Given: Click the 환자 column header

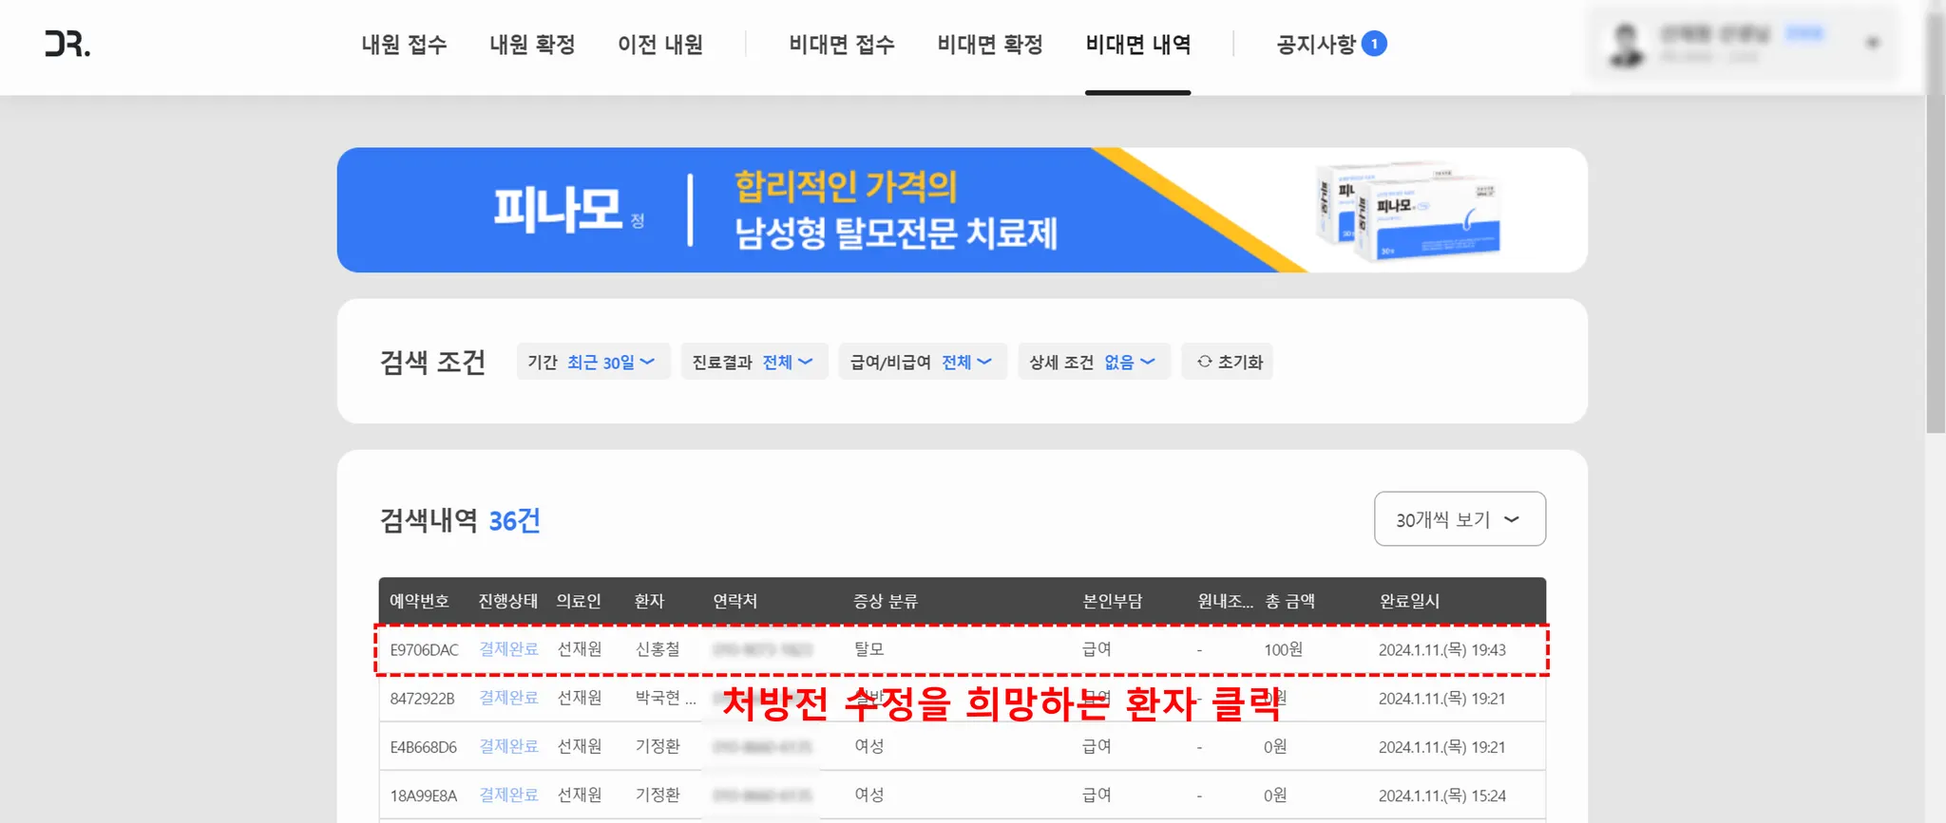Looking at the screenshot, I should 649,601.
